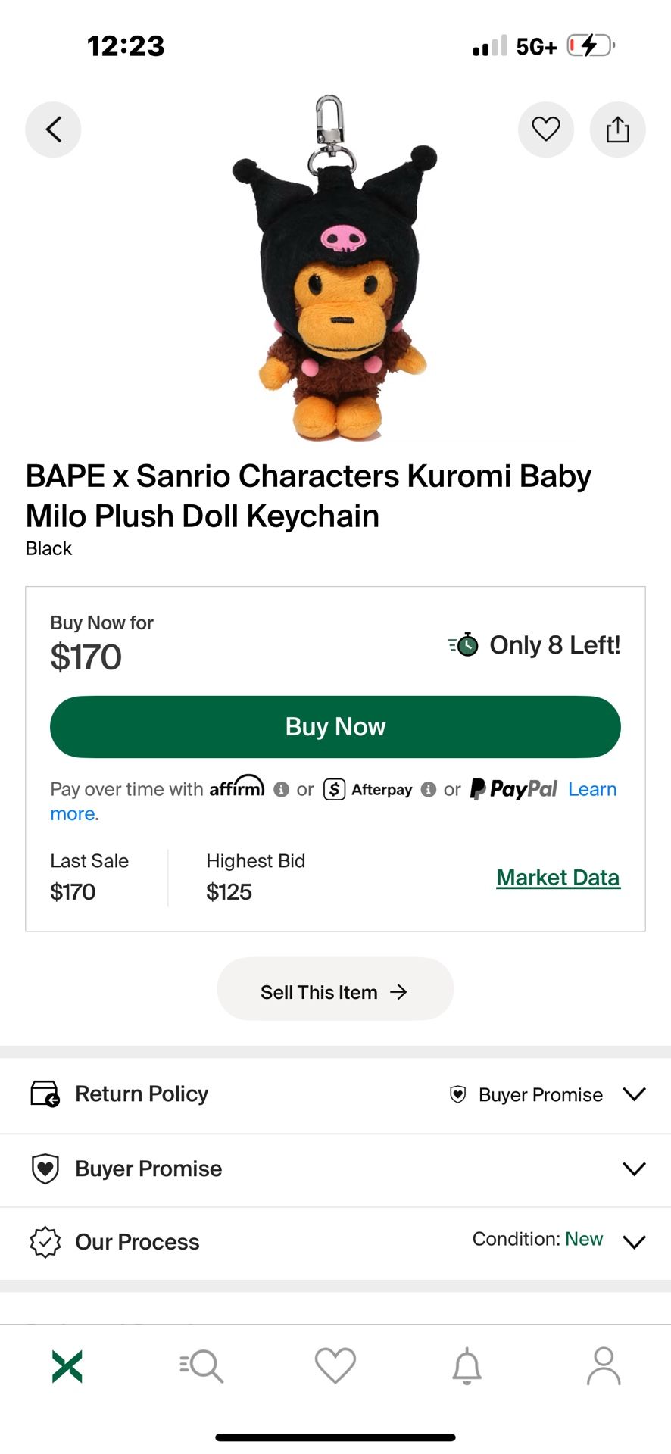Tap the Affirm info icon
The width and height of the screenshot is (671, 1454).
pos(282,790)
